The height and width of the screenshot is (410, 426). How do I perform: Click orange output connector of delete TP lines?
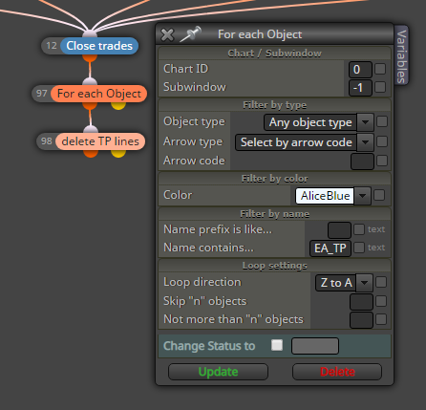91,154
